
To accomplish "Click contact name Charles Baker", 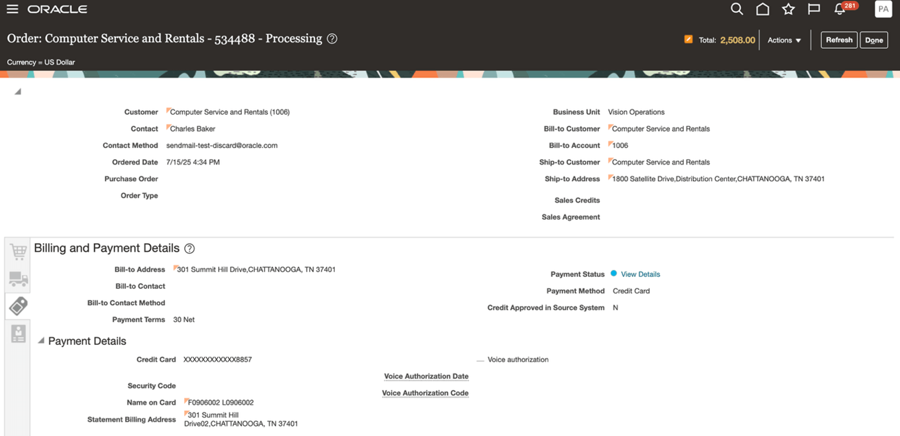I will click(x=192, y=129).
